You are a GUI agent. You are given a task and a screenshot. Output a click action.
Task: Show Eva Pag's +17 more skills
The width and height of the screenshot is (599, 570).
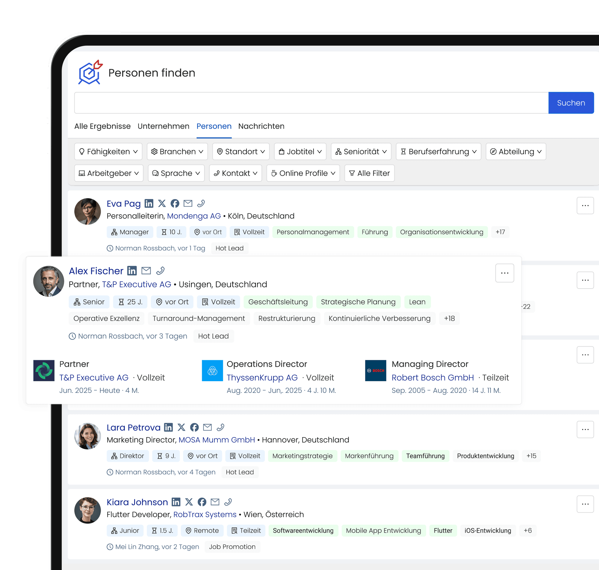click(x=500, y=232)
